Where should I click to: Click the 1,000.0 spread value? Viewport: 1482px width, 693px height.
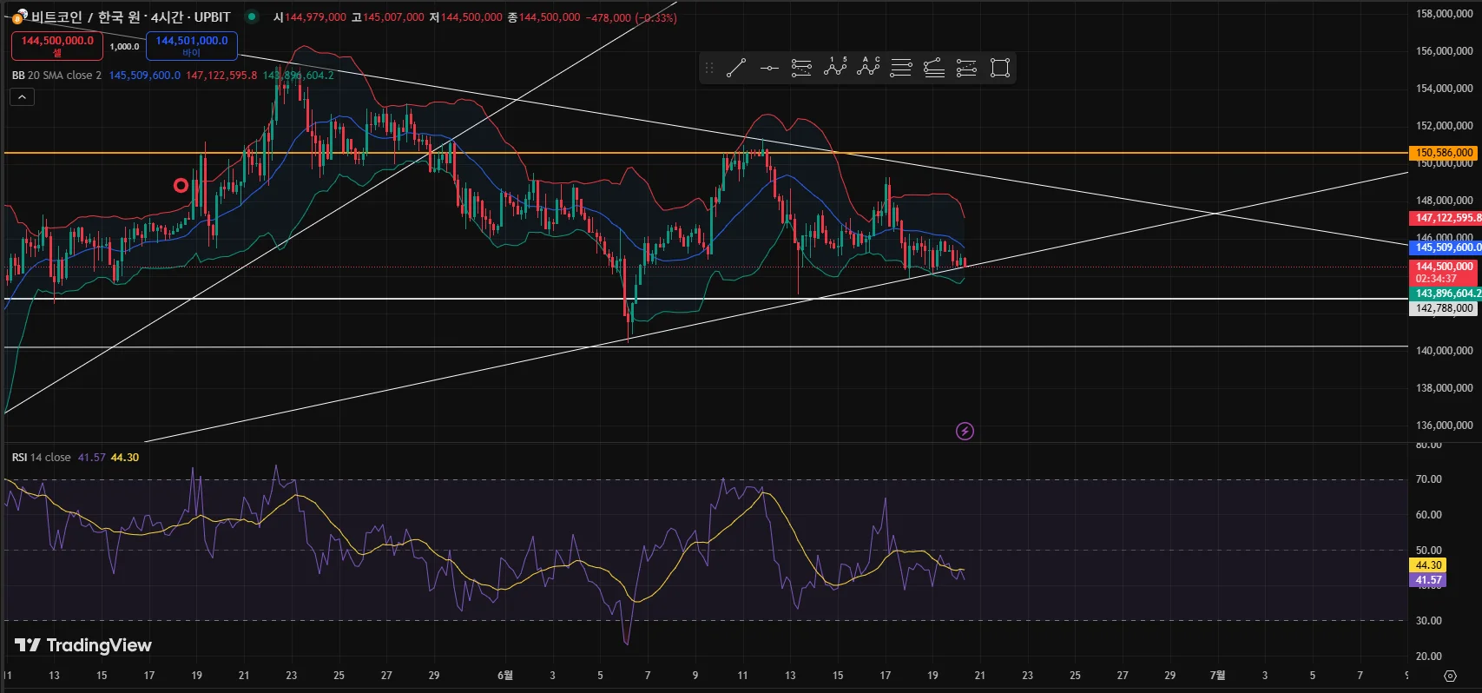(x=124, y=46)
